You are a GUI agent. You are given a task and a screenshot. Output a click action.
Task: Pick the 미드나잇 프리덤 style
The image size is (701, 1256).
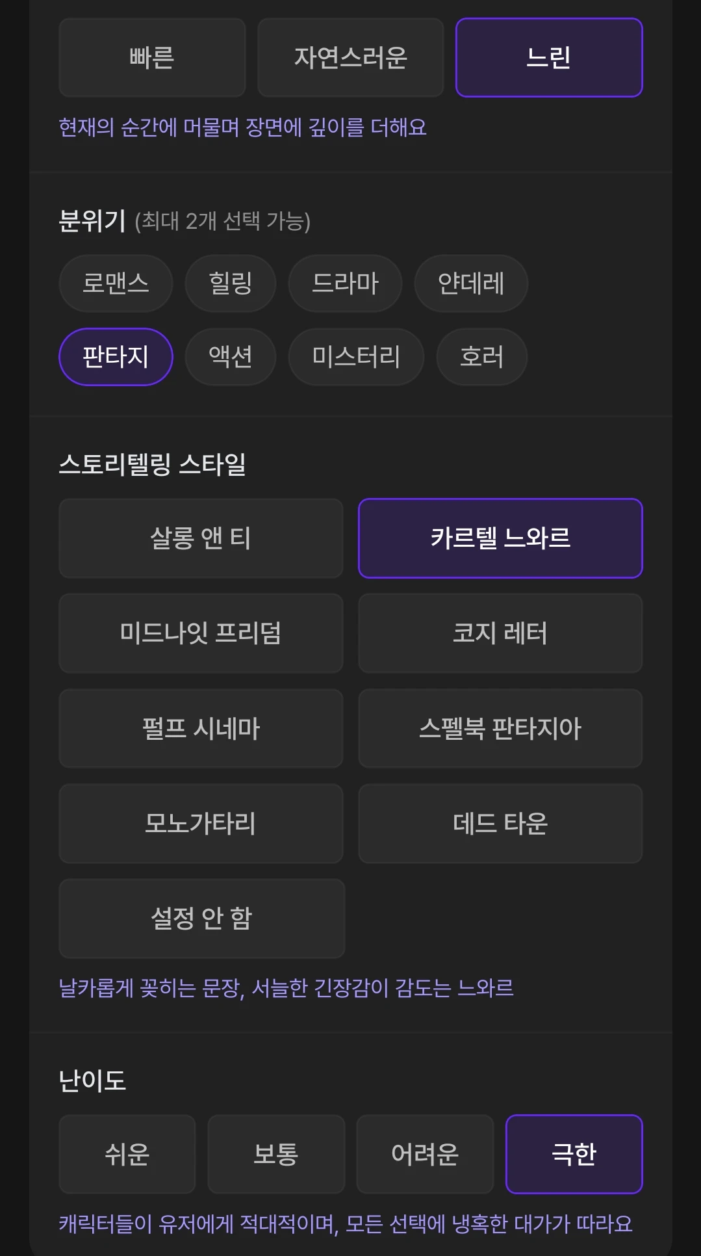pyautogui.click(x=201, y=633)
